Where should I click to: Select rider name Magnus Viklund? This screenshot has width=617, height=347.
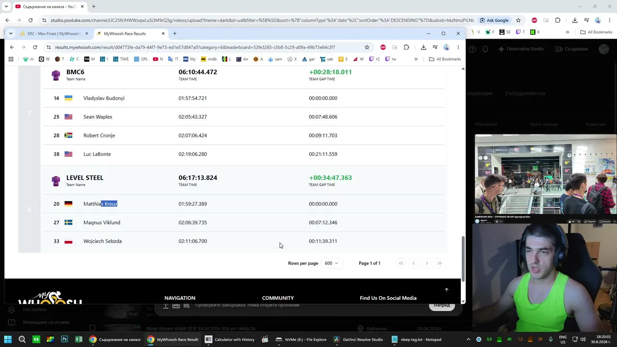(102, 223)
